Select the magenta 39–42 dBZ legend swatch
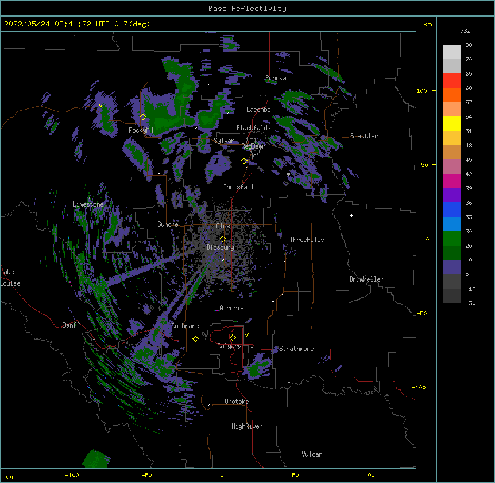Image resolution: width=495 pixels, height=483 pixels. click(x=451, y=181)
